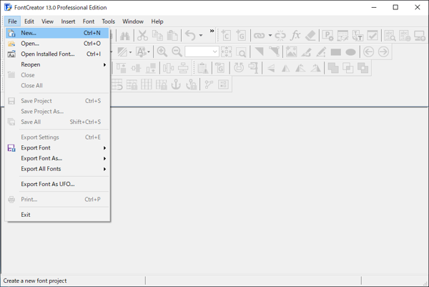This screenshot has height=287, width=429.
Task: Choose Open... in the File menu
Action: tap(57, 44)
